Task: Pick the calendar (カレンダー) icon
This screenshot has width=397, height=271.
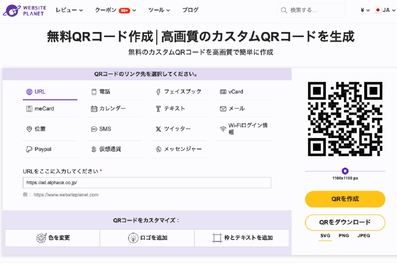Action: [x=94, y=109]
